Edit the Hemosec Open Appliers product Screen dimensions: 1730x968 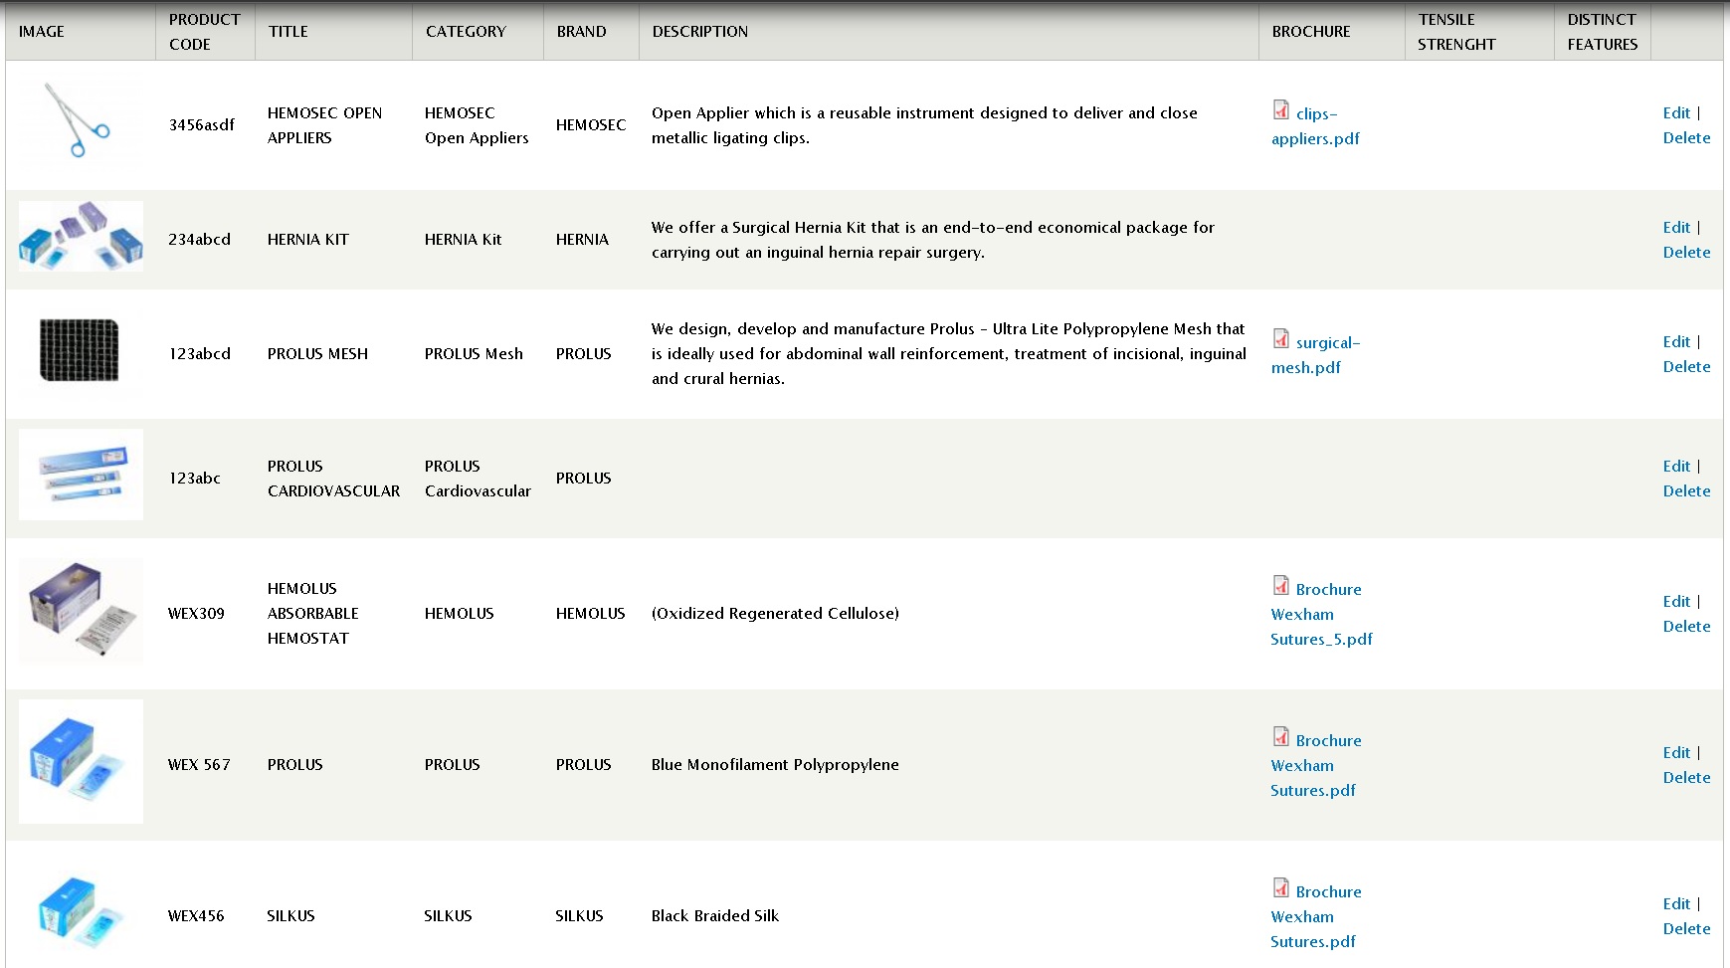coord(1676,113)
